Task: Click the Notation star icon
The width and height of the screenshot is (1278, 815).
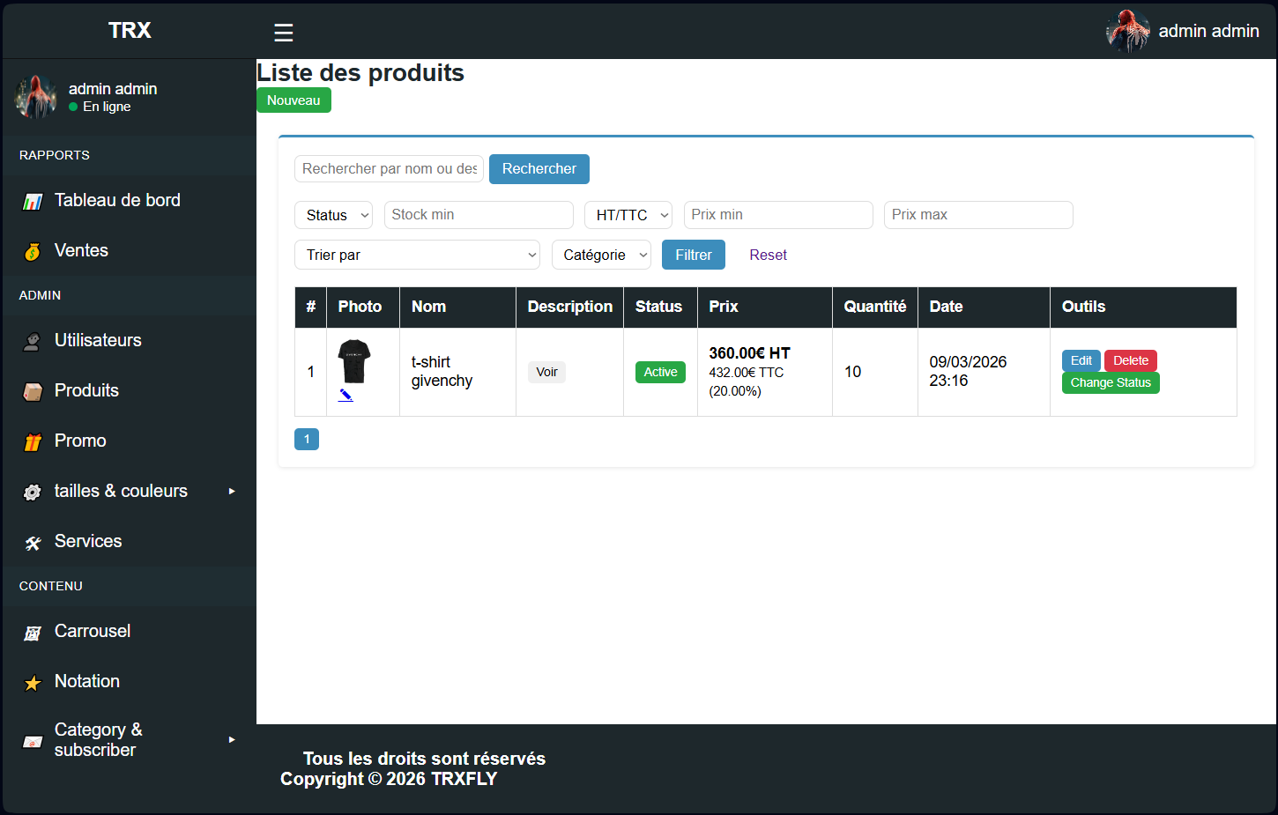Action: tap(33, 683)
